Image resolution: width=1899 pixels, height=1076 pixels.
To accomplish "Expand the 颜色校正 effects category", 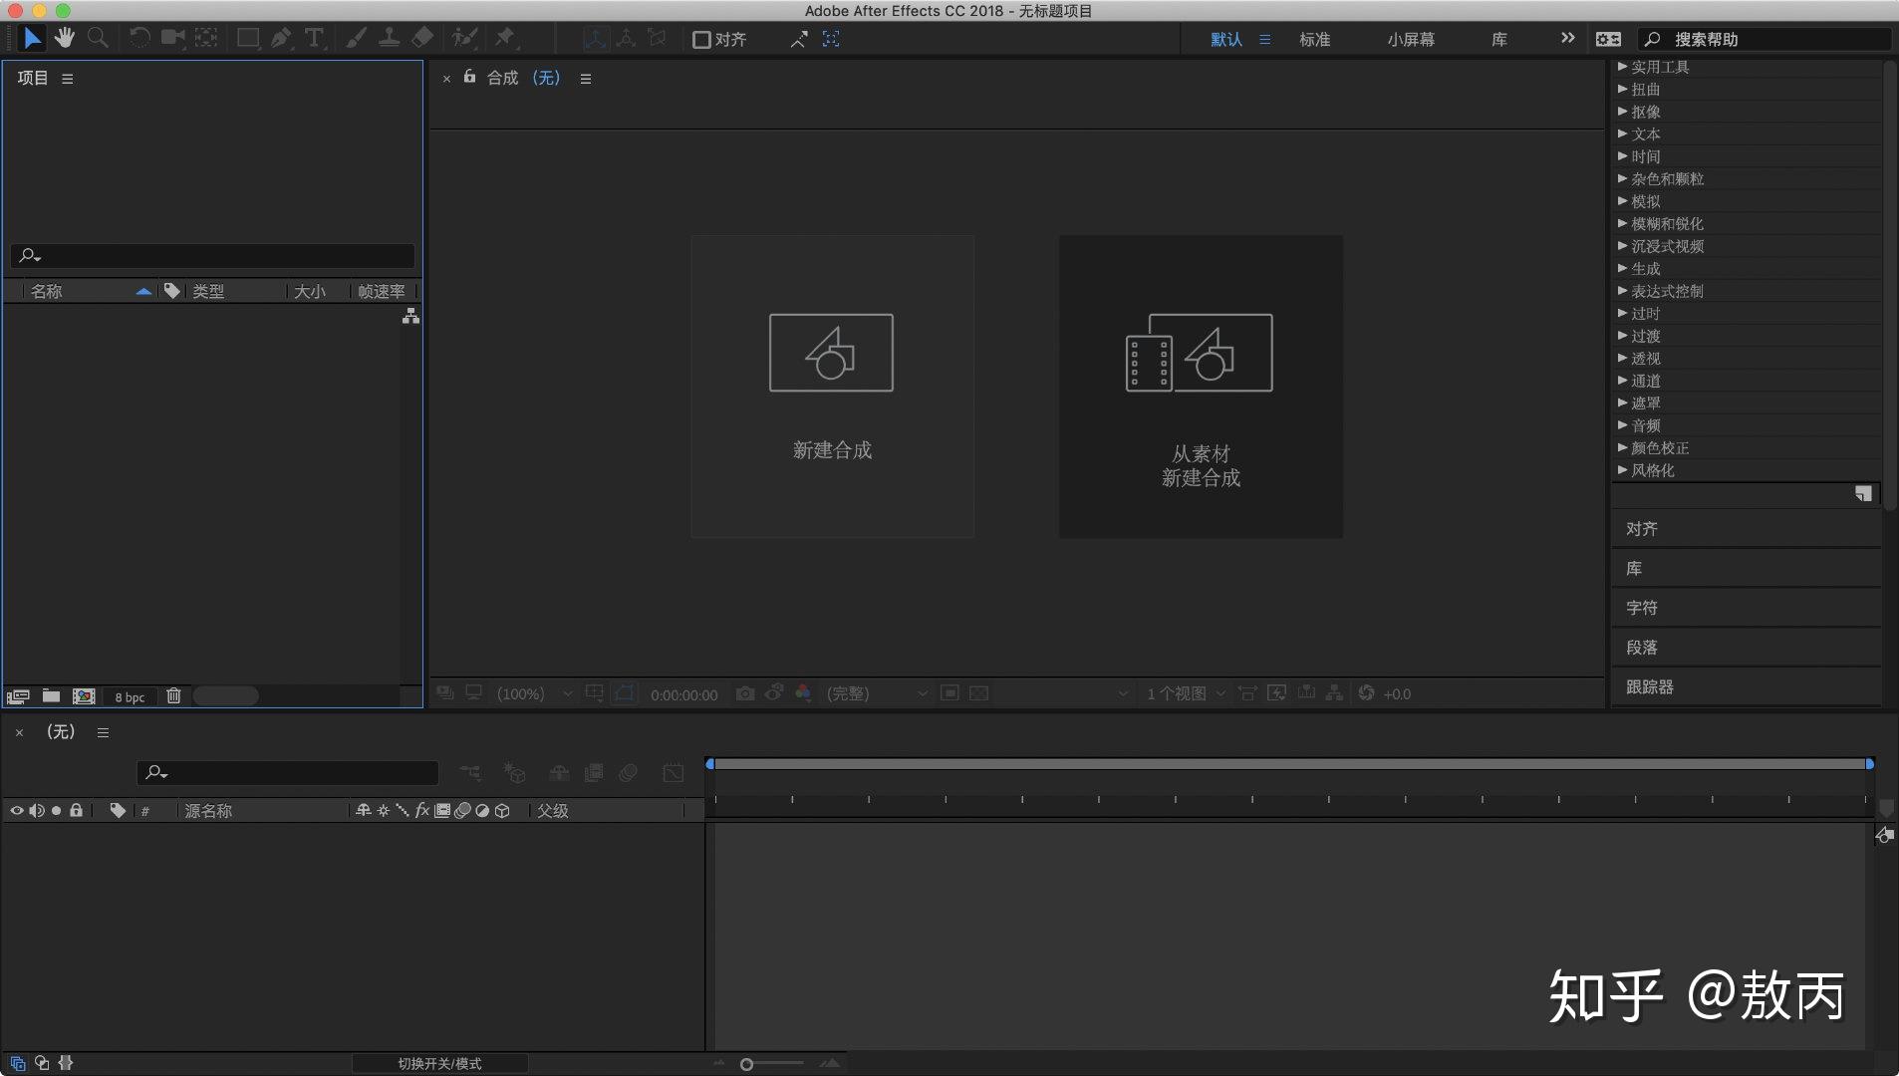I will pyautogui.click(x=1623, y=447).
